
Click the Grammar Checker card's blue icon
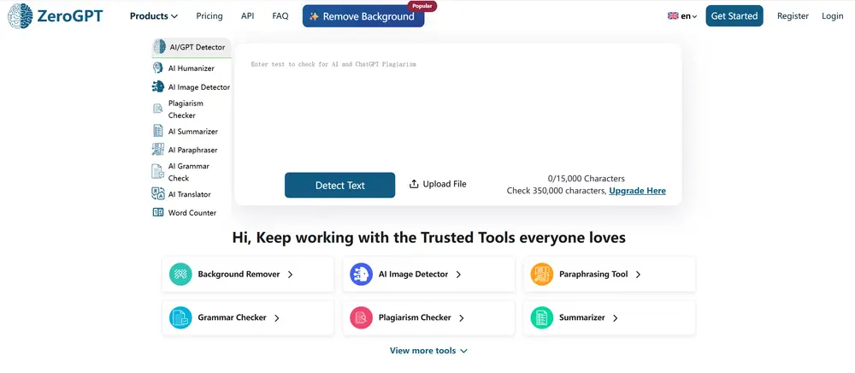click(x=180, y=317)
